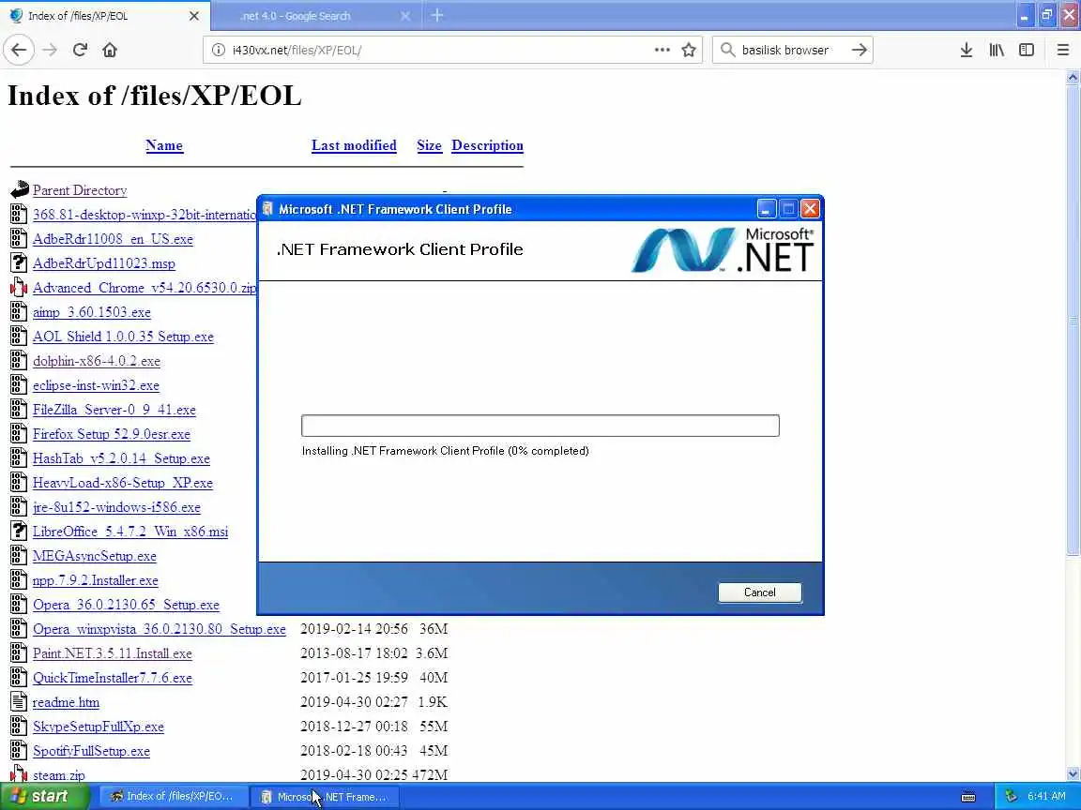The image size is (1081, 810).
Task: Click binary icon beside MEGAsyncSetup.exe
Action: (19, 555)
